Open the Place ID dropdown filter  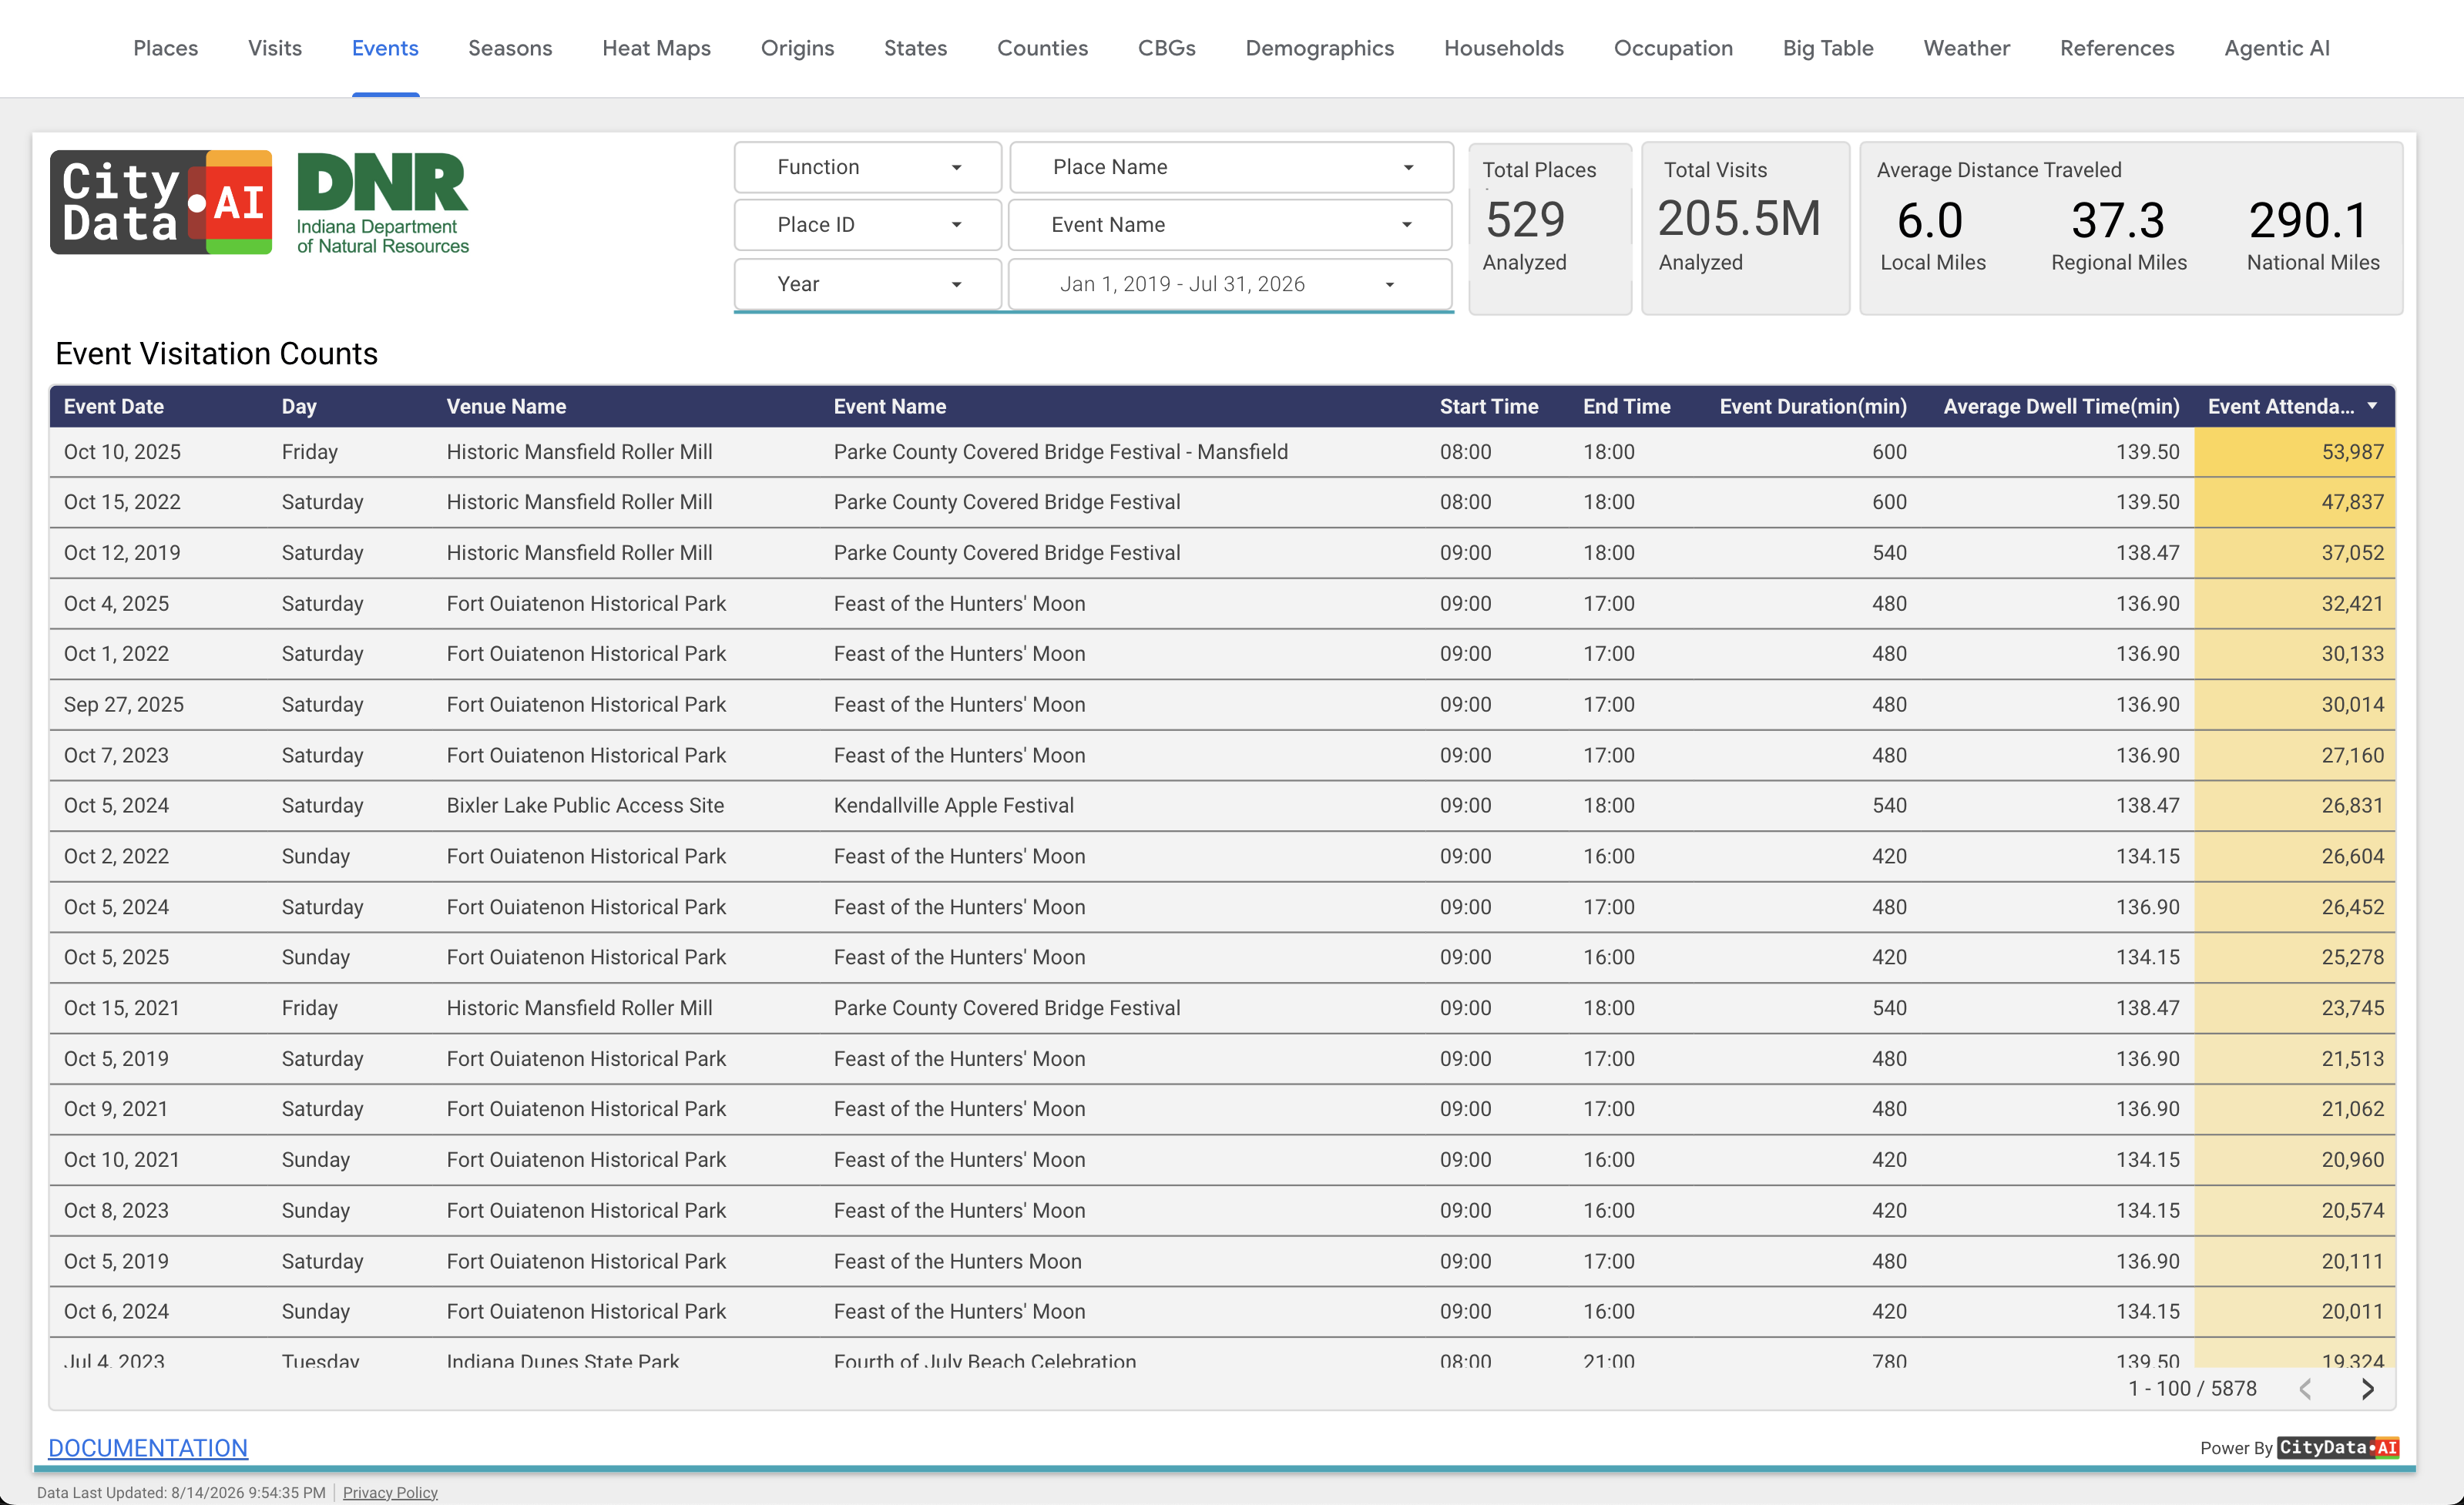click(867, 225)
